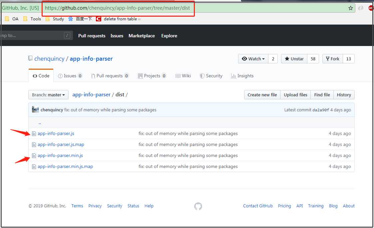Click the GitHub search box
Screen dimensions: 374x228
(x=36, y=36)
